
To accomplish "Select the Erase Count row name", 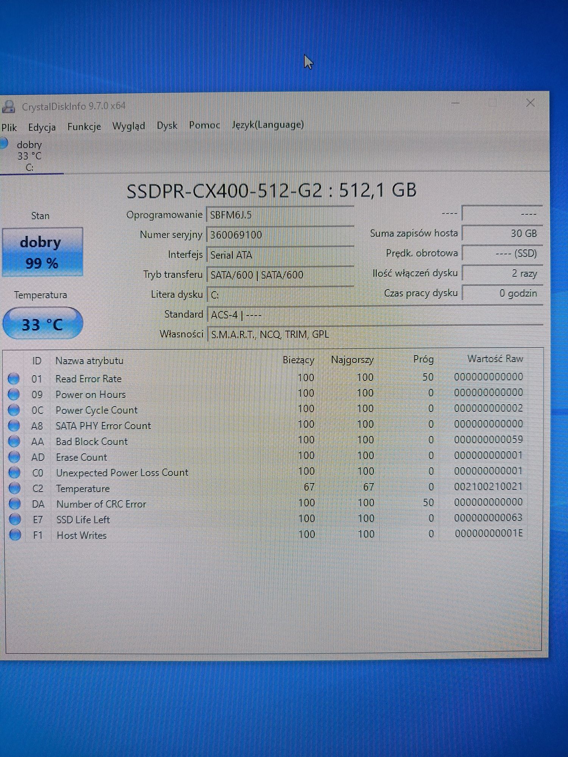I will (x=81, y=457).
